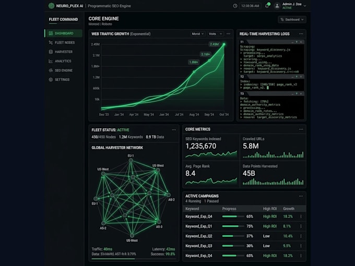Click the Keyword_Exp_Q2 campaign name
The image size is (355, 266).
coord(199,236)
